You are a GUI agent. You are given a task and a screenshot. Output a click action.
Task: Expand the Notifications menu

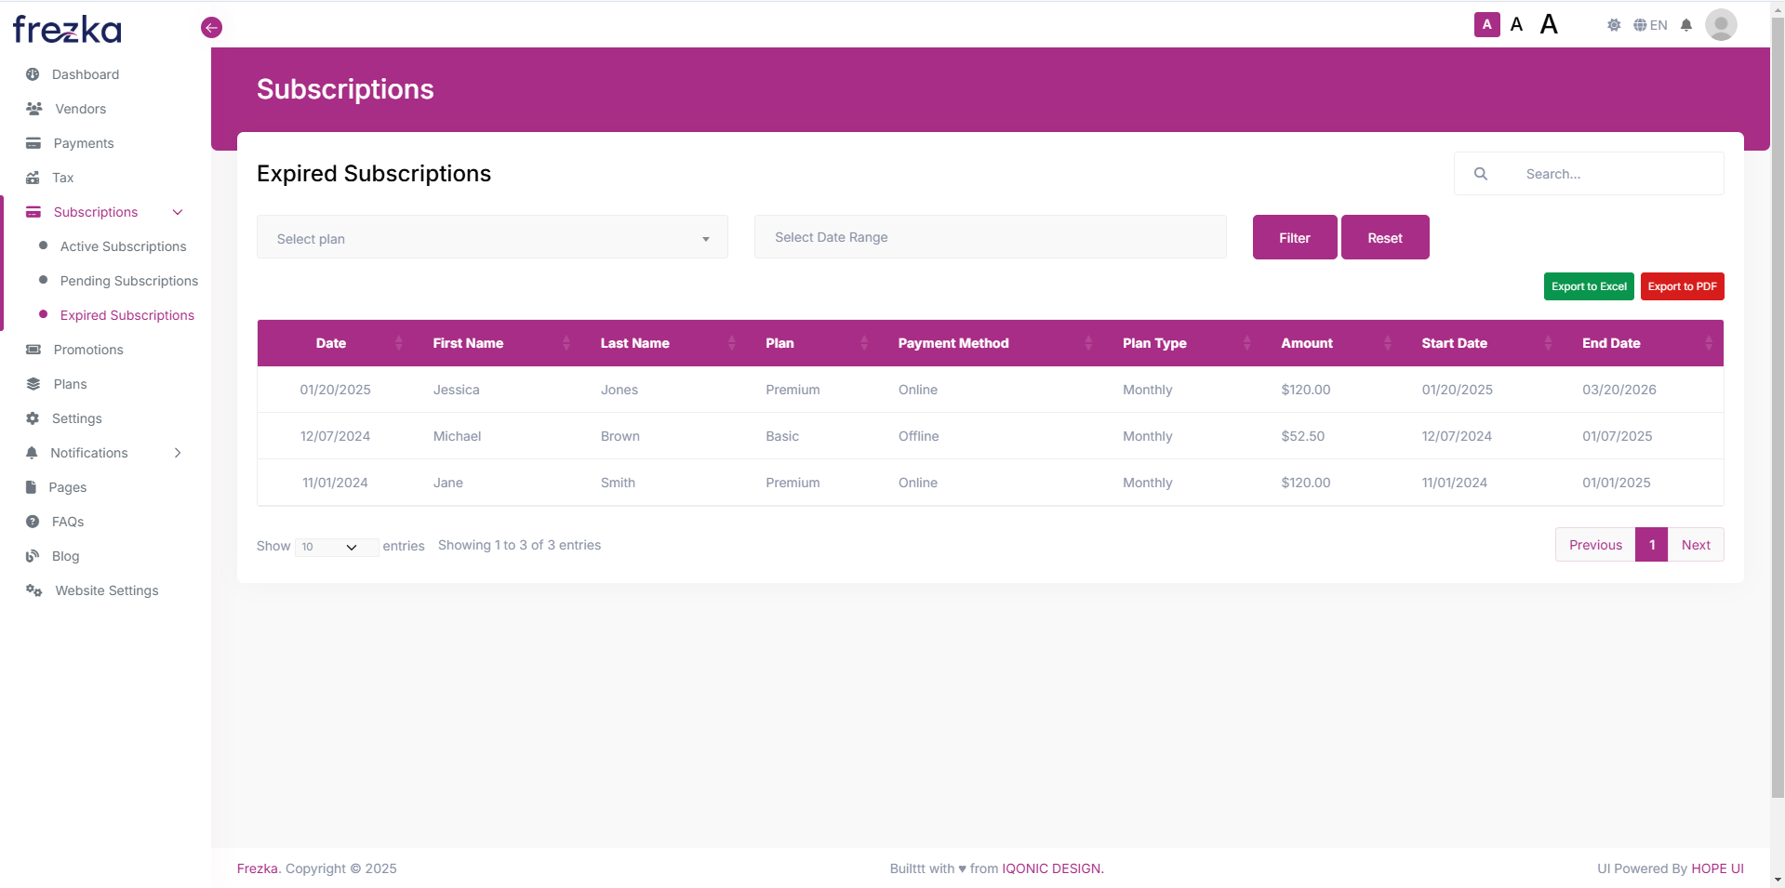point(177,453)
